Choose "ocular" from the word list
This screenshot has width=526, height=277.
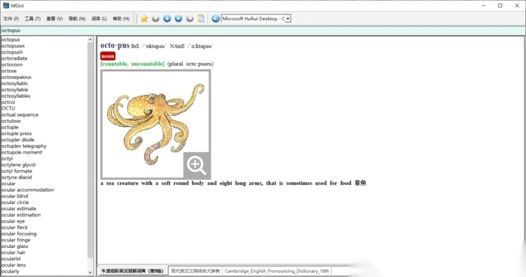9,184
